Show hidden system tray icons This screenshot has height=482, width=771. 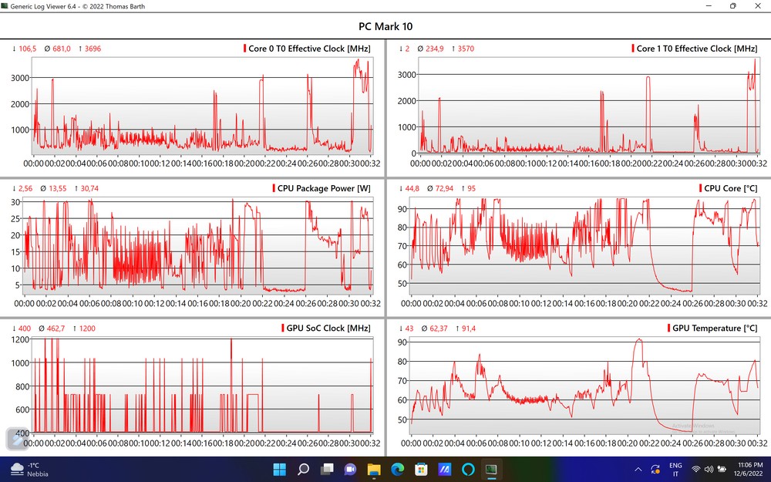[638, 469]
